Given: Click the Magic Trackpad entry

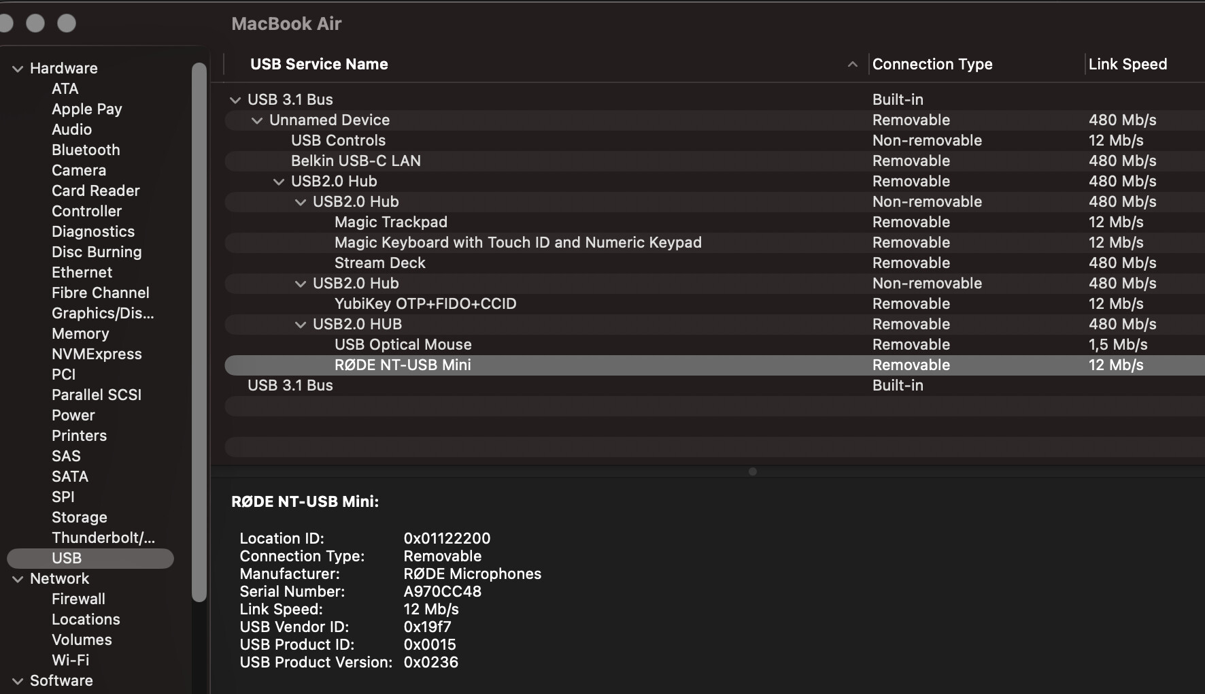Looking at the screenshot, I should (x=390, y=222).
